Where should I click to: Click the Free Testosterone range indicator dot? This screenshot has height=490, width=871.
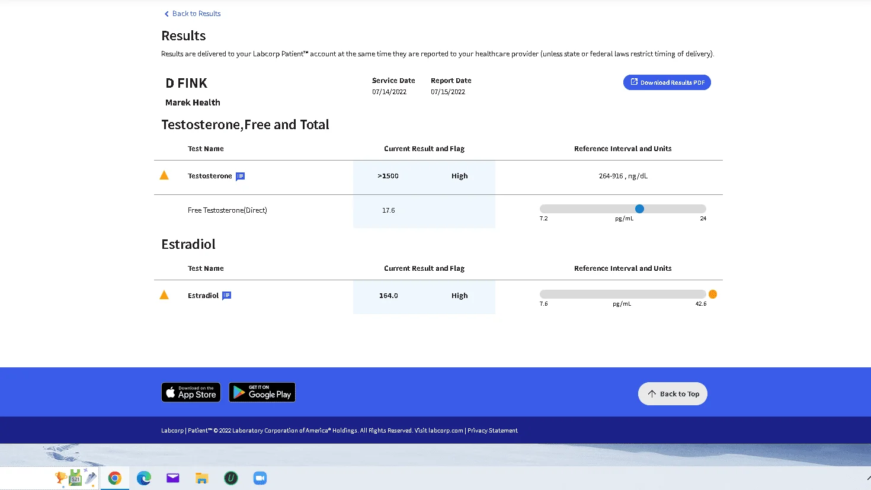click(639, 209)
